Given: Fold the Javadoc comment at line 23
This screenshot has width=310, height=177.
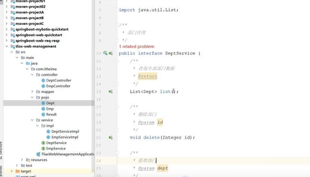Looking at the screenshot, I should [x=117, y=153].
